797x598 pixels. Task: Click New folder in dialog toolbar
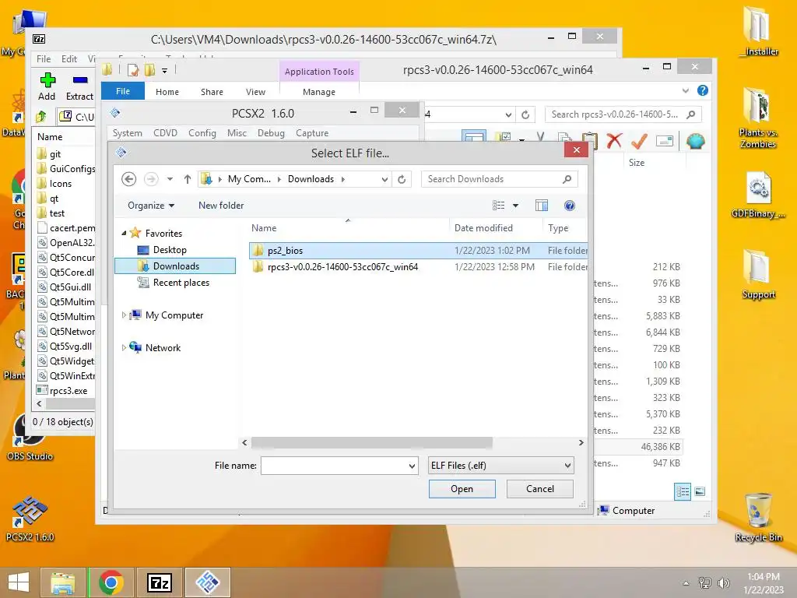pos(221,206)
